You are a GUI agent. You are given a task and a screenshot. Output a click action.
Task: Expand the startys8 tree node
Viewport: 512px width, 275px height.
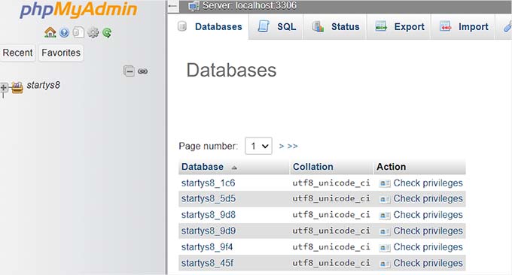coord(4,87)
